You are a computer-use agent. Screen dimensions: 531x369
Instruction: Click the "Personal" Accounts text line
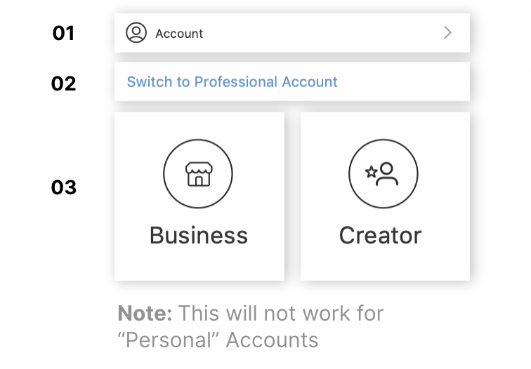[218, 340]
